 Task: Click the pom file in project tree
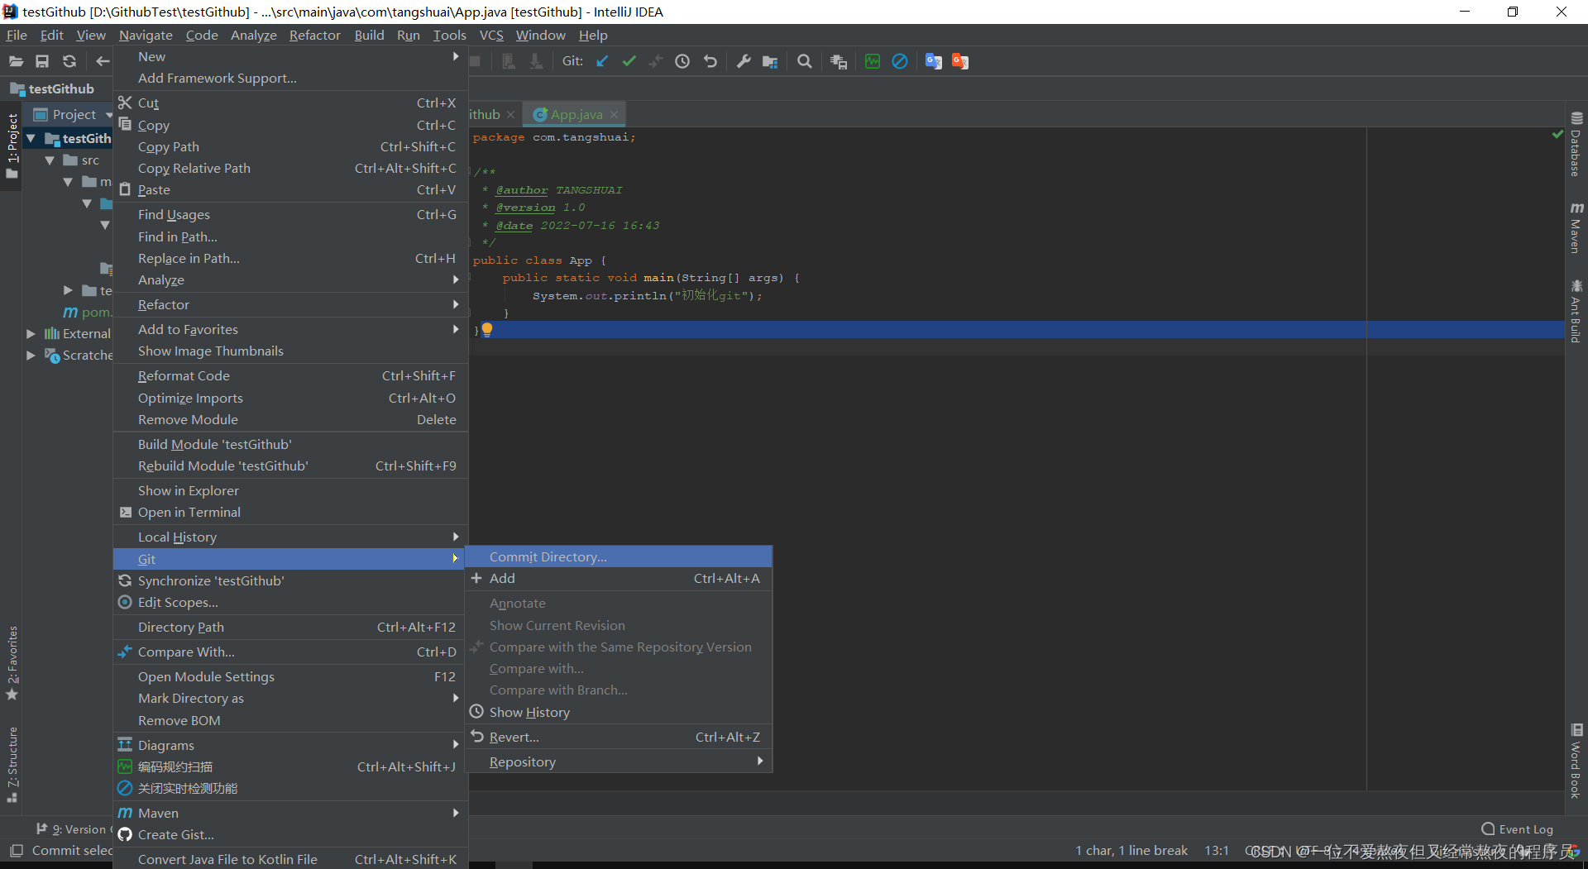pos(88,313)
